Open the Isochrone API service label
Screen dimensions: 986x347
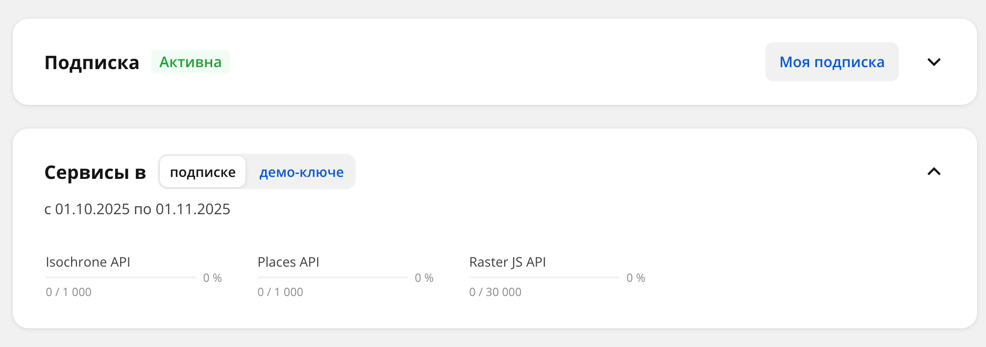[x=88, y=262]
